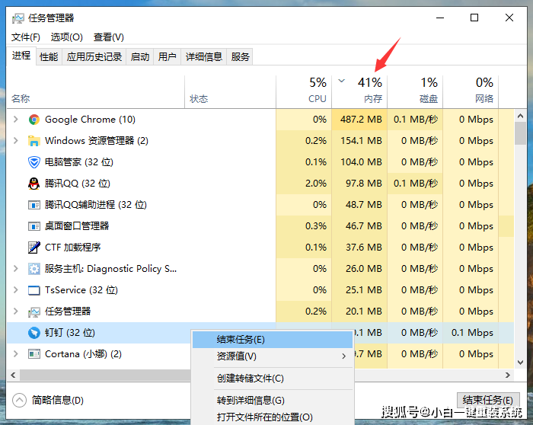Image resolution: width=533 pixels, height=425 pixels.
Task: Expand the TsService process group
Action: 16,290
